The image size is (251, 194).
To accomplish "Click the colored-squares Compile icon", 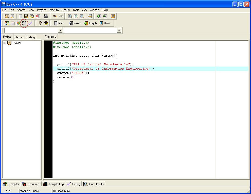I will tap(7, 23).
